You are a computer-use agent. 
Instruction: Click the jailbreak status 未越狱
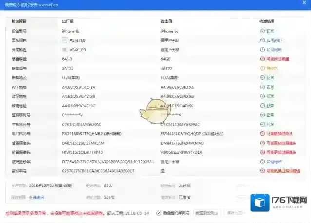pos(184,186)
